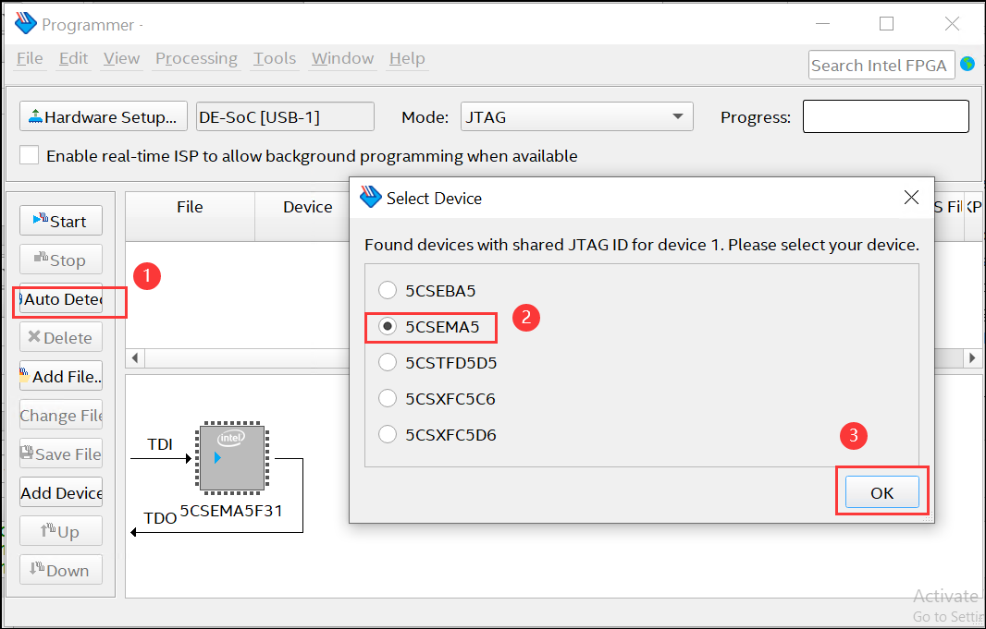This screenshot has width=986, height=629.
Task: Click the Save File button
Action: click(x=61, y=454)
